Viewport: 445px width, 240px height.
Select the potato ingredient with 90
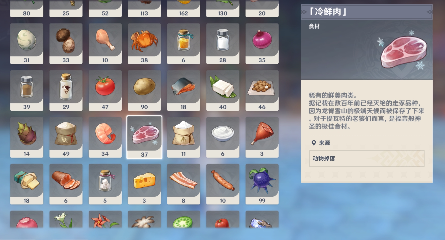coord(144,90)
